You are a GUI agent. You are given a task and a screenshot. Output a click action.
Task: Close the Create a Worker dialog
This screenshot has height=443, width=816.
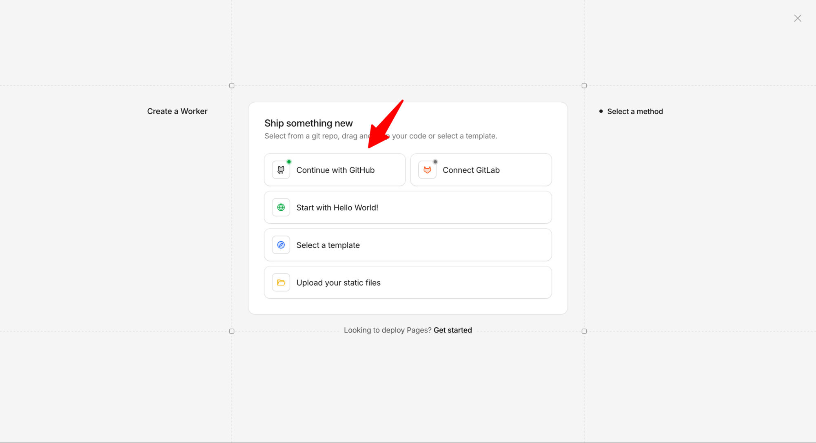(x=797, y=18)
